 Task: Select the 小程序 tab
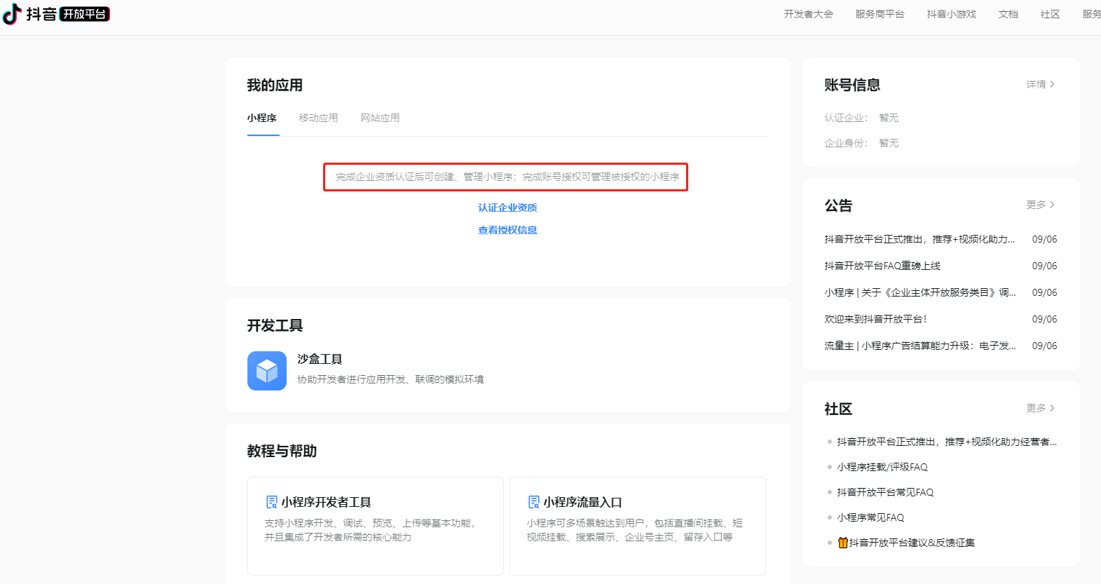click(261, 118)
